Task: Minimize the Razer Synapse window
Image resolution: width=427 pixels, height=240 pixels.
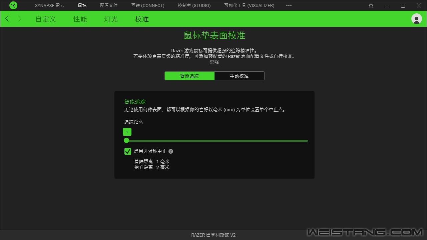Action: coord(387,6)
